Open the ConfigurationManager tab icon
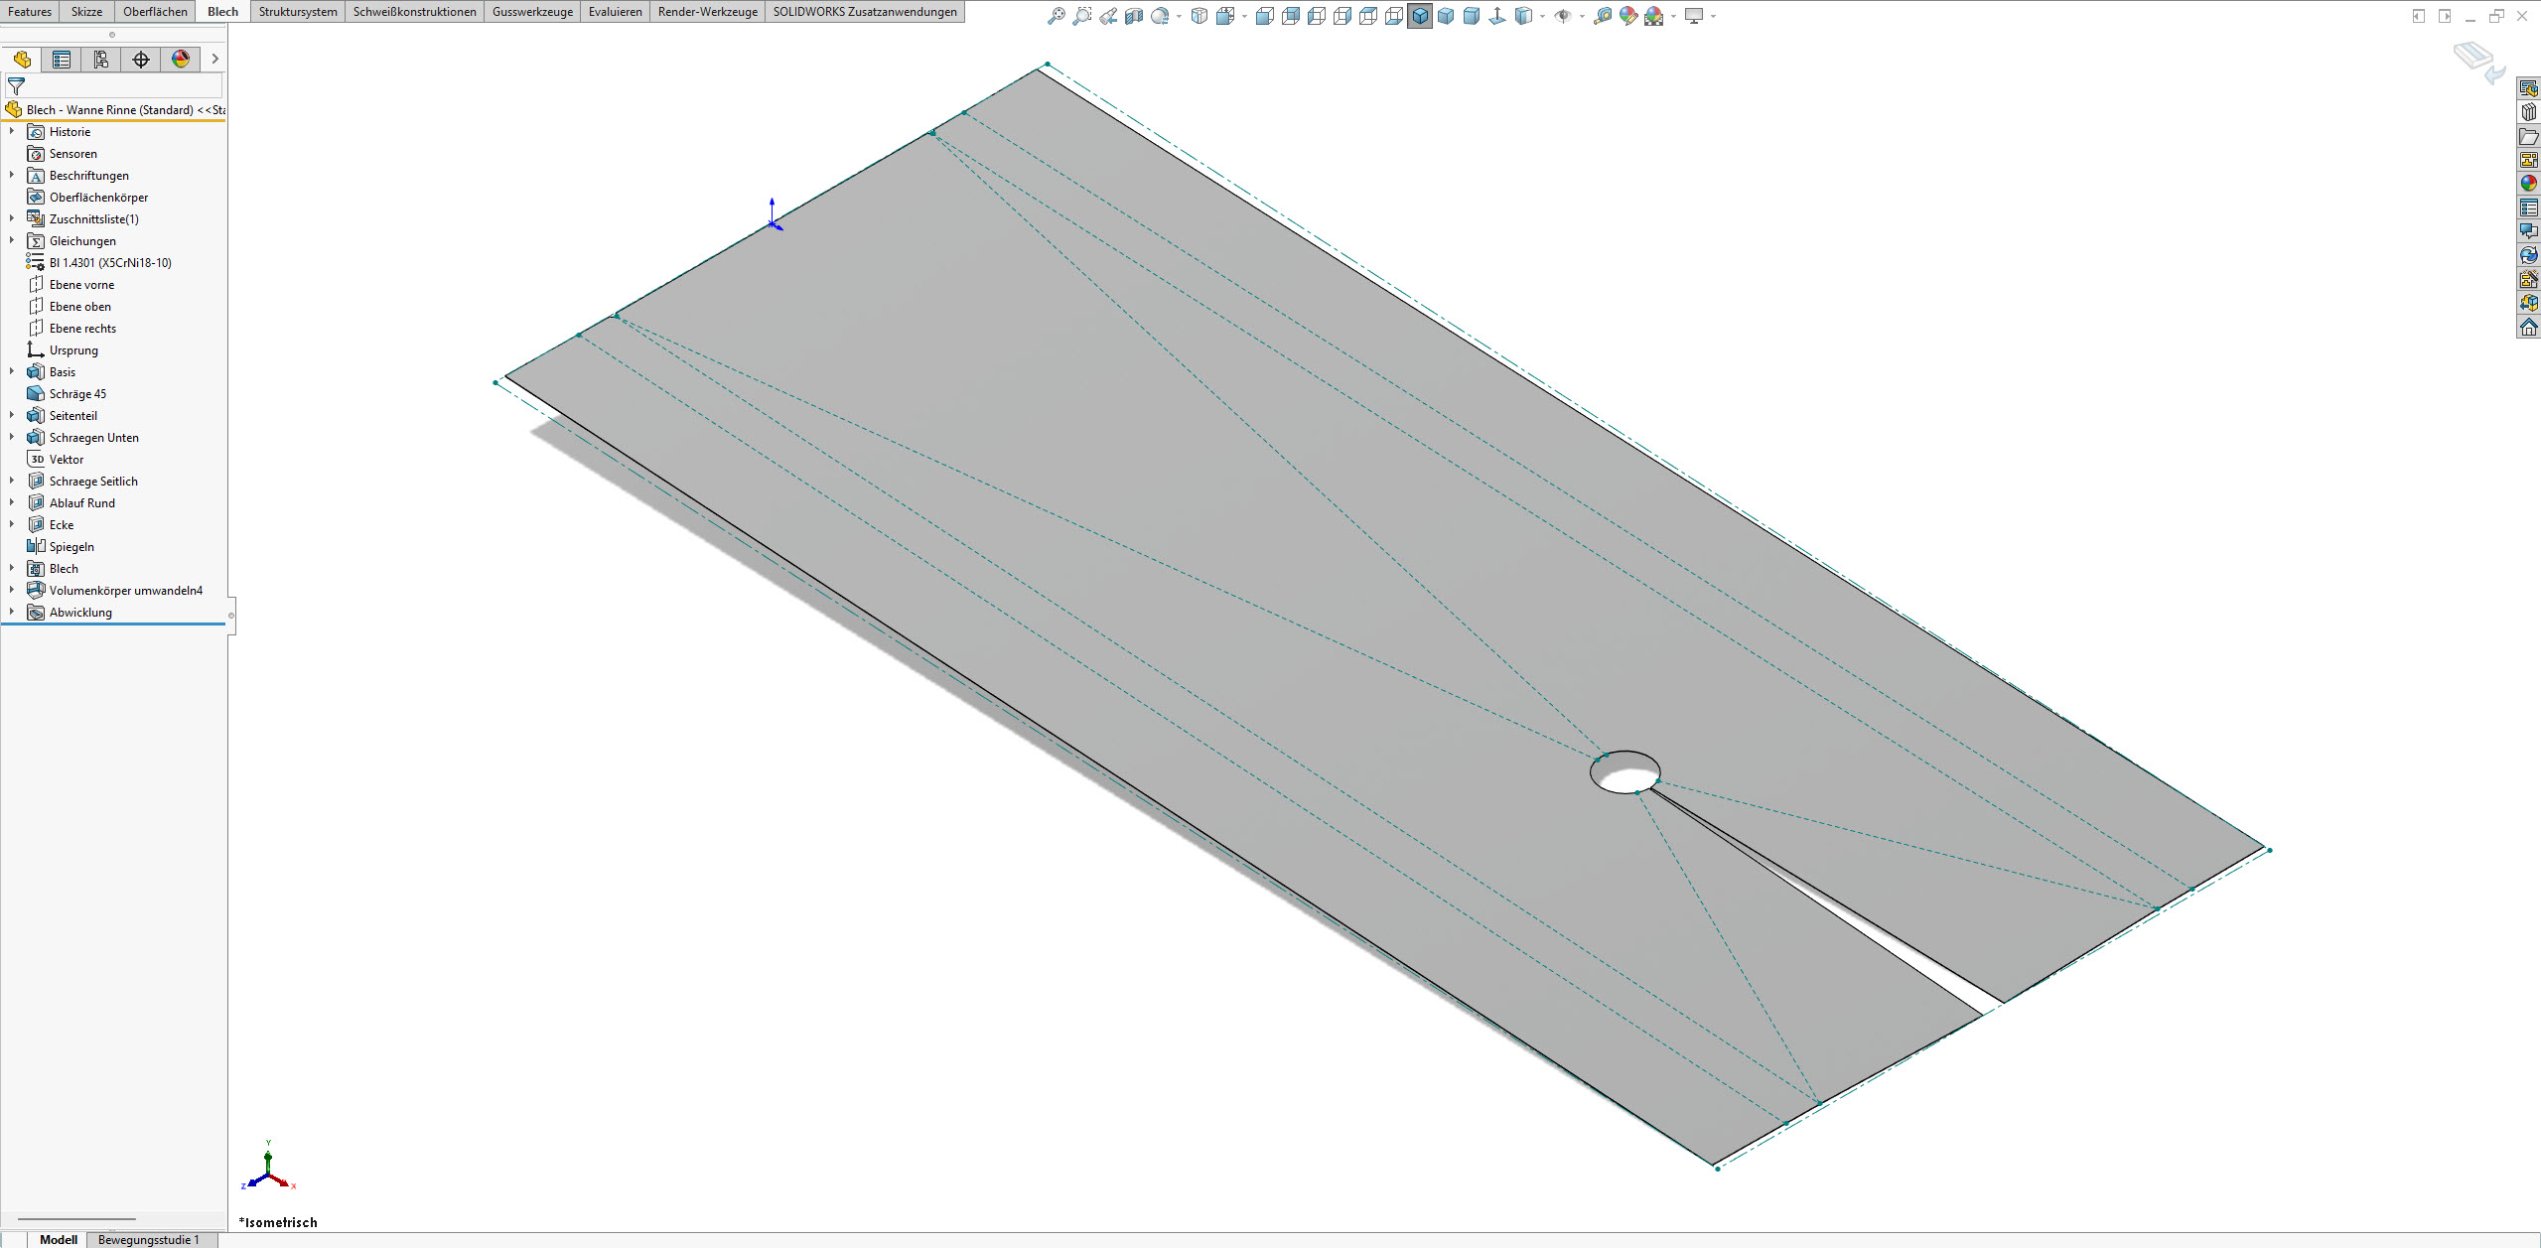The image size is (2541, 1248). click(101, 60)
